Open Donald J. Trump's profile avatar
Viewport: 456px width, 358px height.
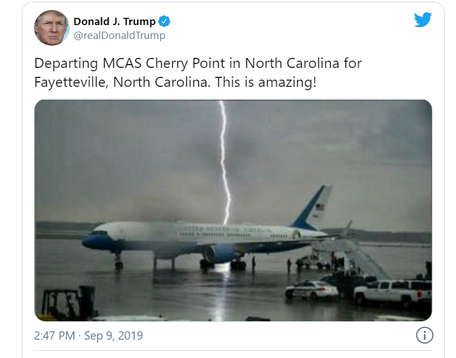tap(52, 28)
